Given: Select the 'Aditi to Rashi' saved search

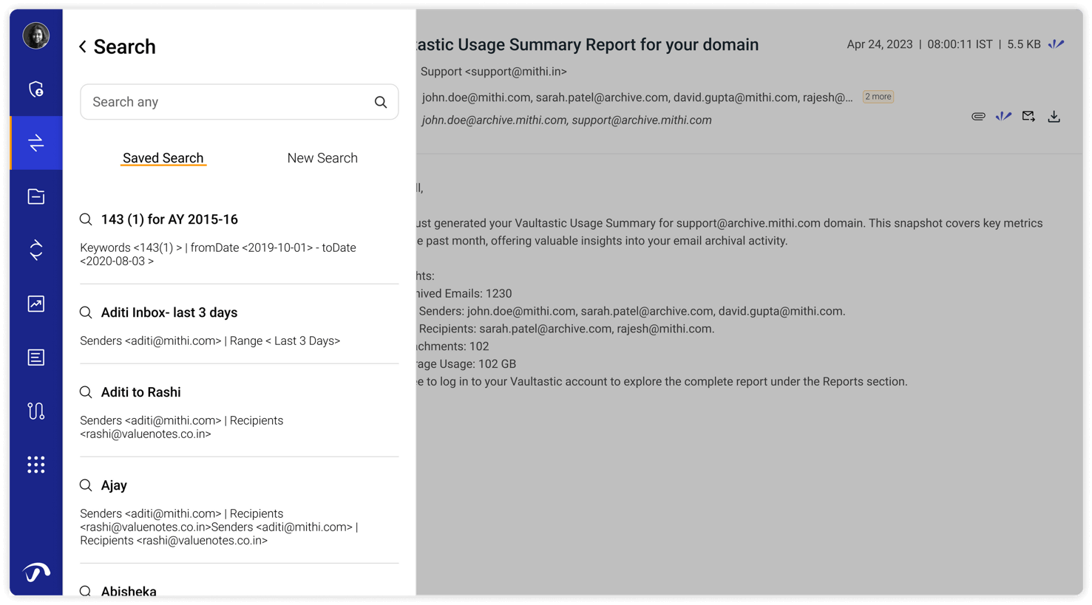Looking at the screenshot, I should (140, 392).
